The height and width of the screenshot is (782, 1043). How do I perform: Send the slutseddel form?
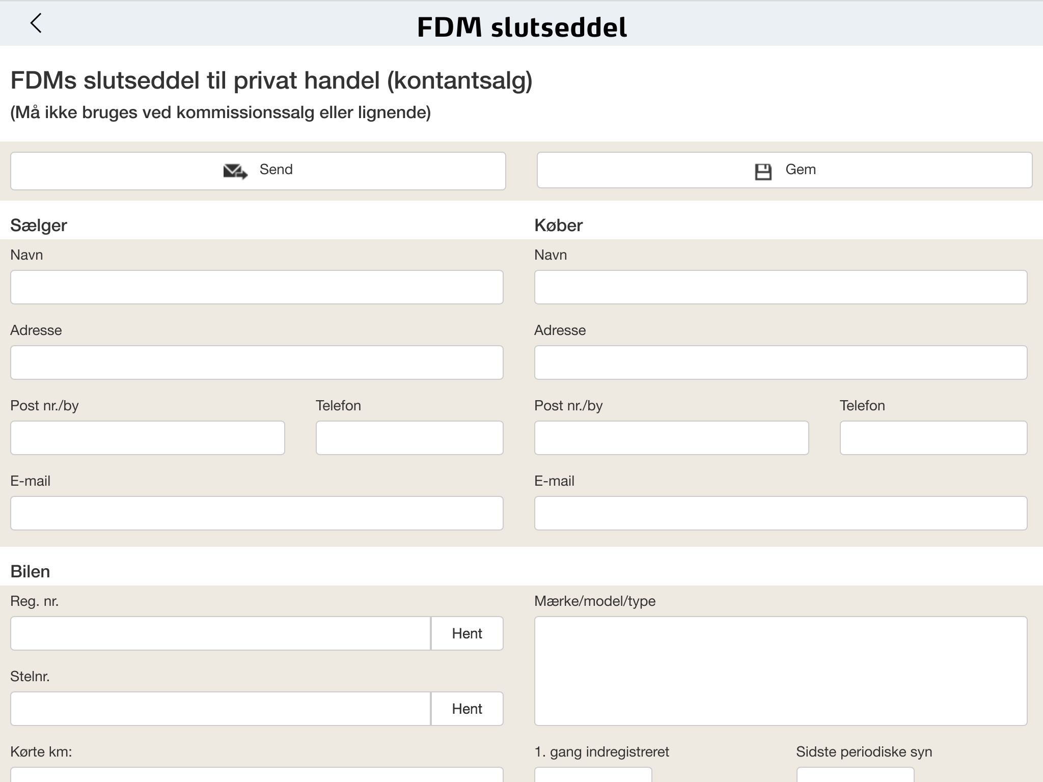(258, 171)
